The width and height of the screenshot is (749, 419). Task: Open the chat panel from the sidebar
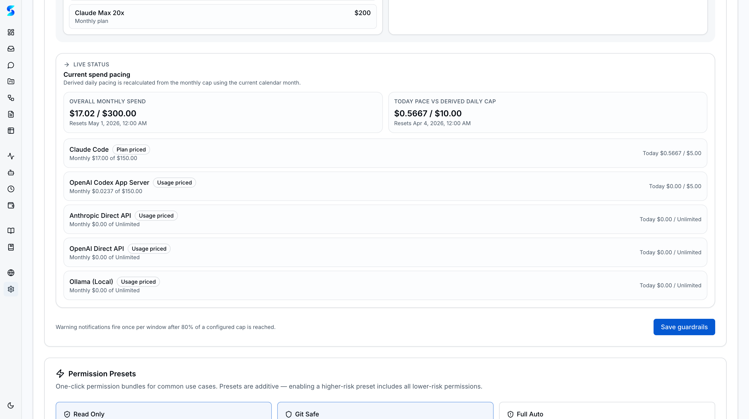(11, 65)
